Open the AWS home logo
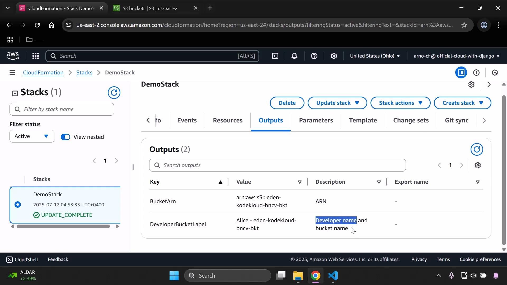Screen dimensions: 507x285 13,56
